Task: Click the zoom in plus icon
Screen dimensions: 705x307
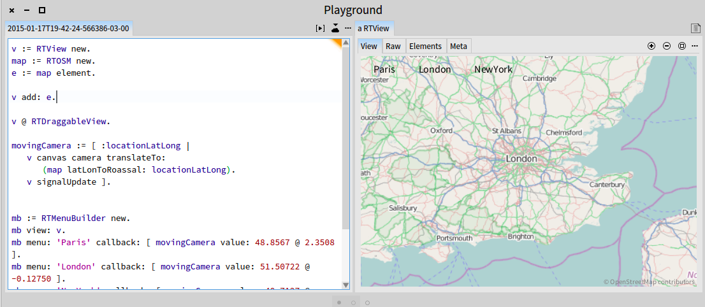Action: [651, 46]
